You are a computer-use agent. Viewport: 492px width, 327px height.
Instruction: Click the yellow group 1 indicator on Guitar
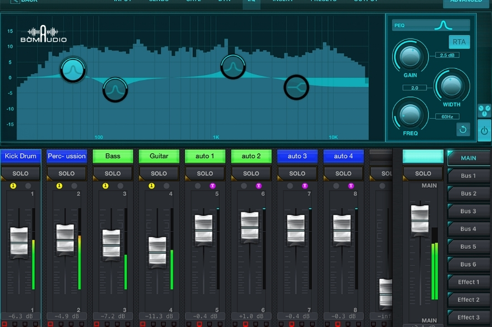coord(152,186)
